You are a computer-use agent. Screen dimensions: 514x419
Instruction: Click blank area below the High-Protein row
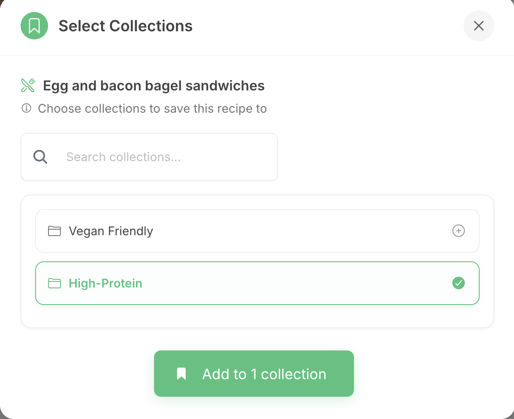pos(257,316)
